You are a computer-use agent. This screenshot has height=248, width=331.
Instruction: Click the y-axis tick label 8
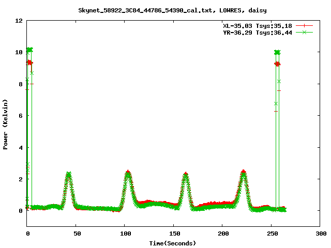[x=21, y=84]
